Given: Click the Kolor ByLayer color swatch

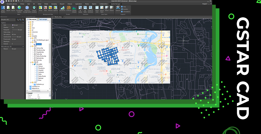Looking at the screenshot, I should pyautogui.click(x=13, y=25).
